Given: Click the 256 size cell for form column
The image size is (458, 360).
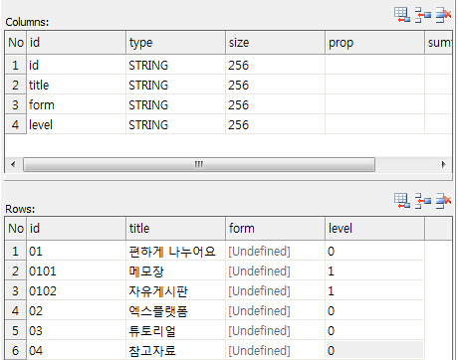Looking at the screenshot, I should 275,104.
